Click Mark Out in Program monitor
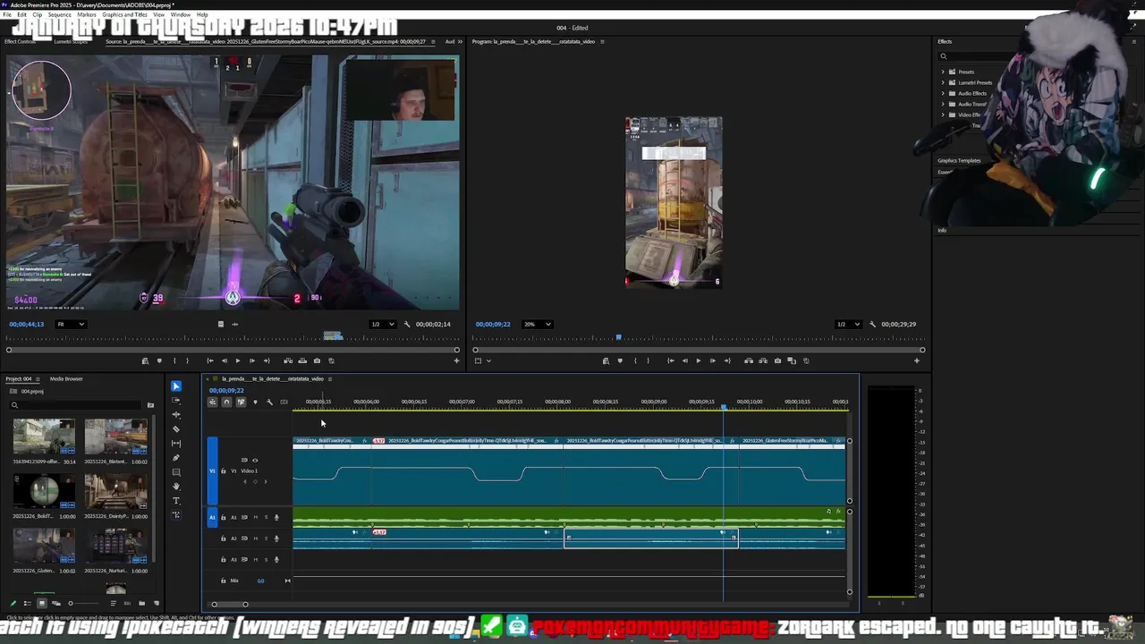 tap(649, 360)
